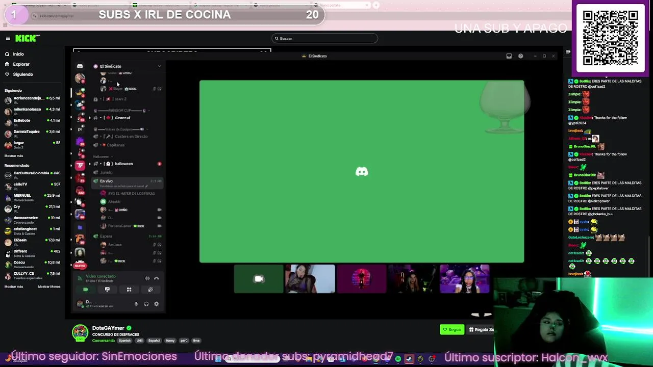Expand El Sindicato server dropdown
This screenshot has width=653, height=367.
159,66
